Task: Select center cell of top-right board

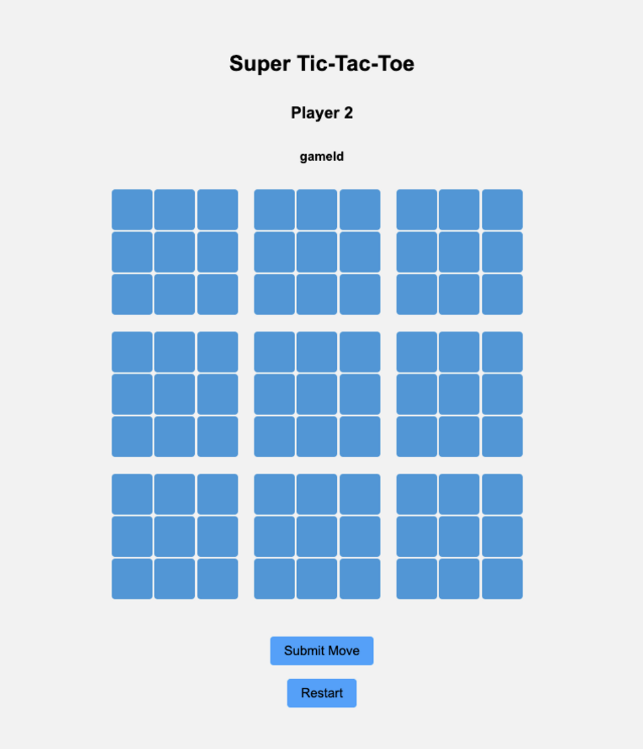Action: point(459,252)
